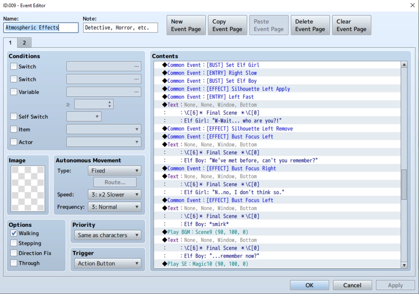Select Common Event [BUST] Set Elf Girl
This screenshot has width=419, height=294.
(277, 65)
